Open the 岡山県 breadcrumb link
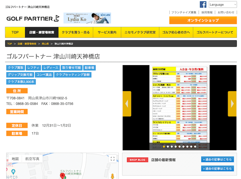 45,44
